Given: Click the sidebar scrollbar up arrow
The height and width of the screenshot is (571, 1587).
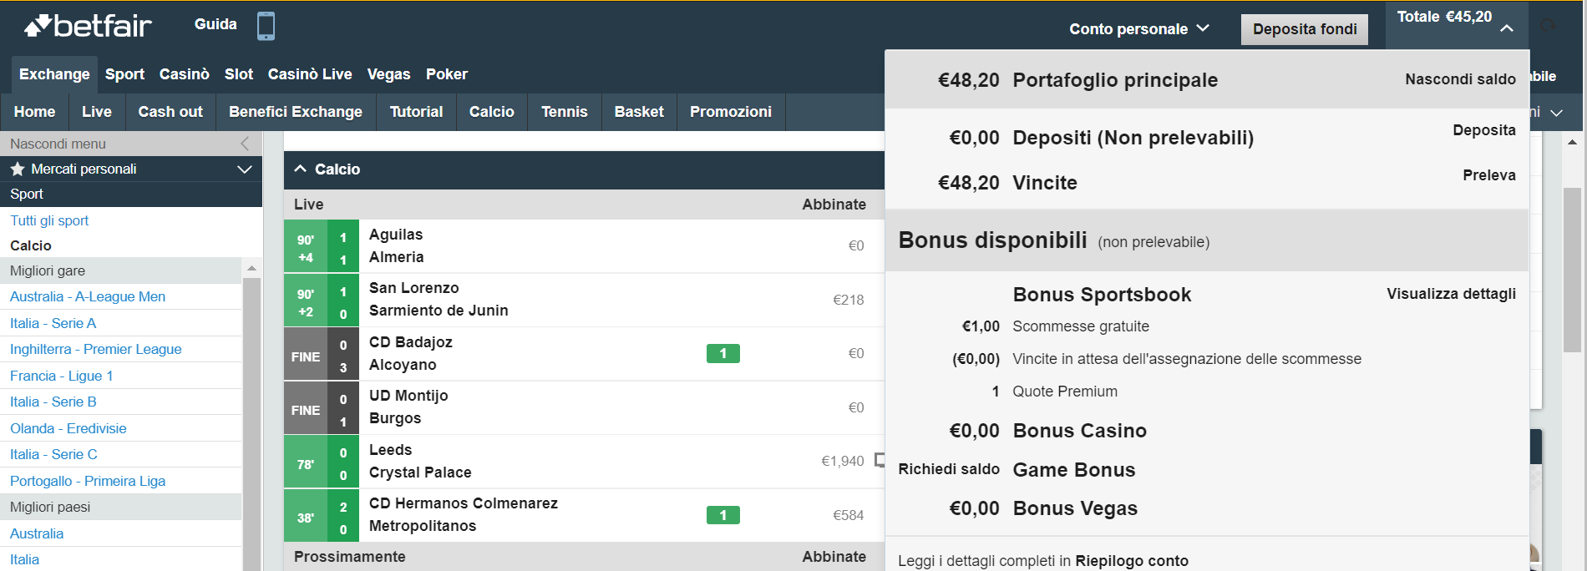Looking at the screenshot, I should [x=251, y=268].
